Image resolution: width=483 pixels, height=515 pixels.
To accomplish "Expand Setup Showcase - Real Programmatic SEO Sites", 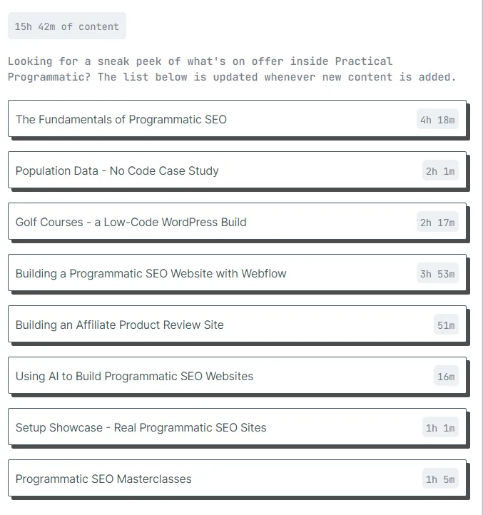I will [237, 427].
